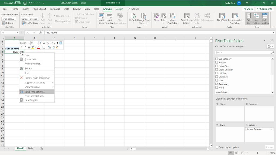Uncheck the Revenue field checkbox
This screenshot has width=276, height=155.
(217, 84)
